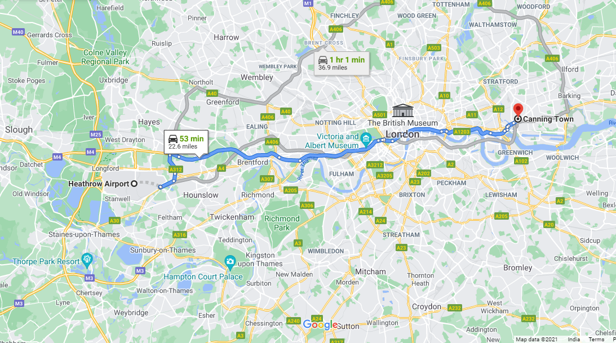
Task: Select the Colne Valley Regional Park label
Action: [105, 57]
